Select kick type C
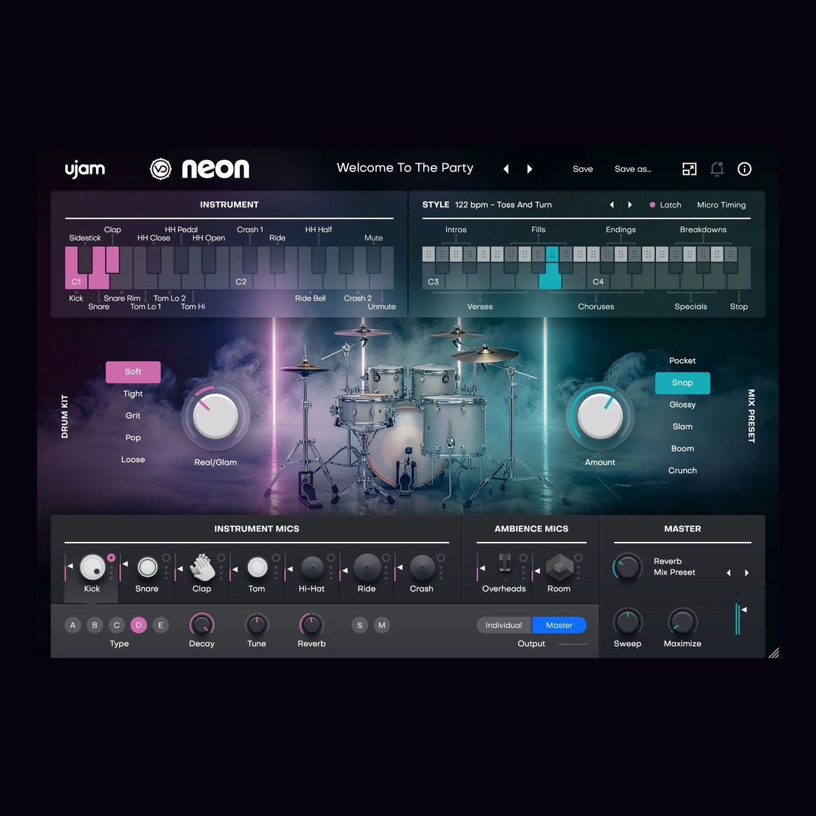 [116, 625]
